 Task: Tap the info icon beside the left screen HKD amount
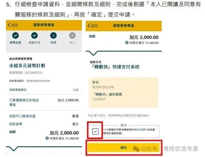(x=47, y=138)
